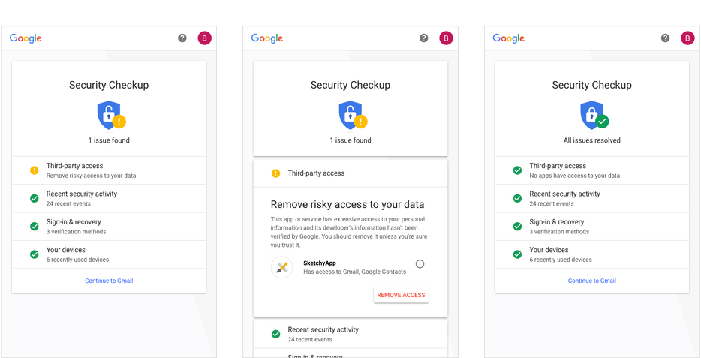Open 'Recent security activity' in the right panel
The width and height of the screenshot is (701, 358).
(x=591, y=198)
